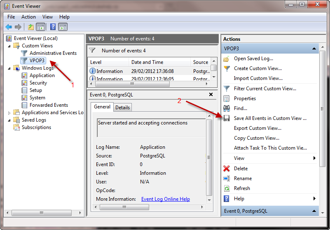
Task: Click the event list horizontal scrollbar thumb
Action: 132,84
